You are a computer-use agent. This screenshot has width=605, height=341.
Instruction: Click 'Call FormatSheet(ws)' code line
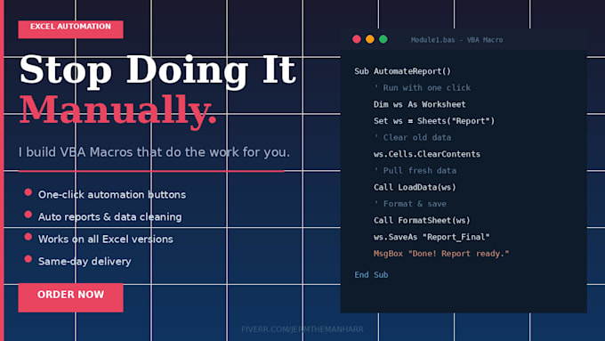tap(422, 220)
